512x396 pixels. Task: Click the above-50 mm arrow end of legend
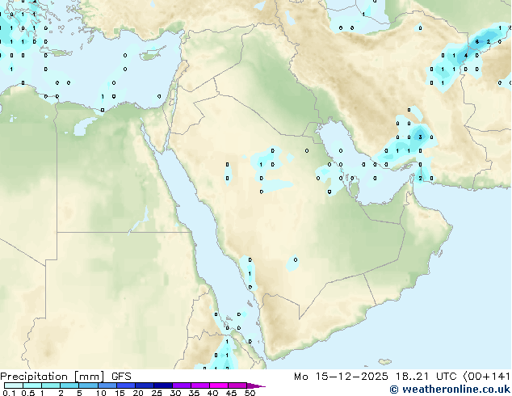click(x=256, y=385)
